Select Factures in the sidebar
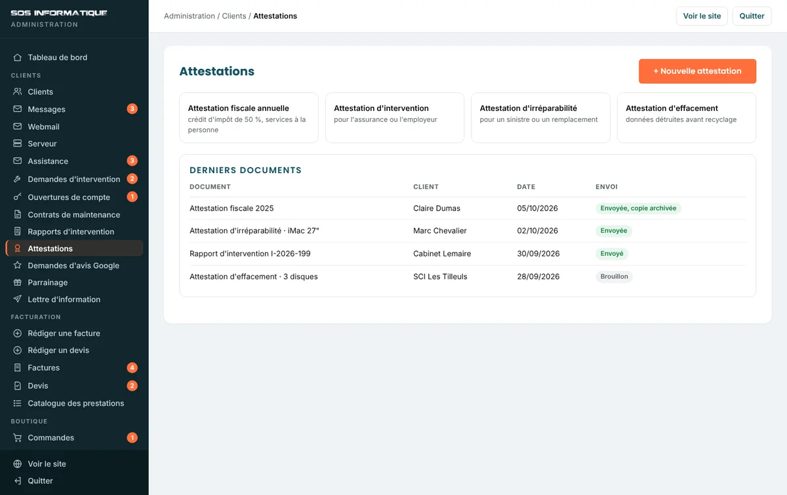787x495 pixels. (x=74, y=368)
